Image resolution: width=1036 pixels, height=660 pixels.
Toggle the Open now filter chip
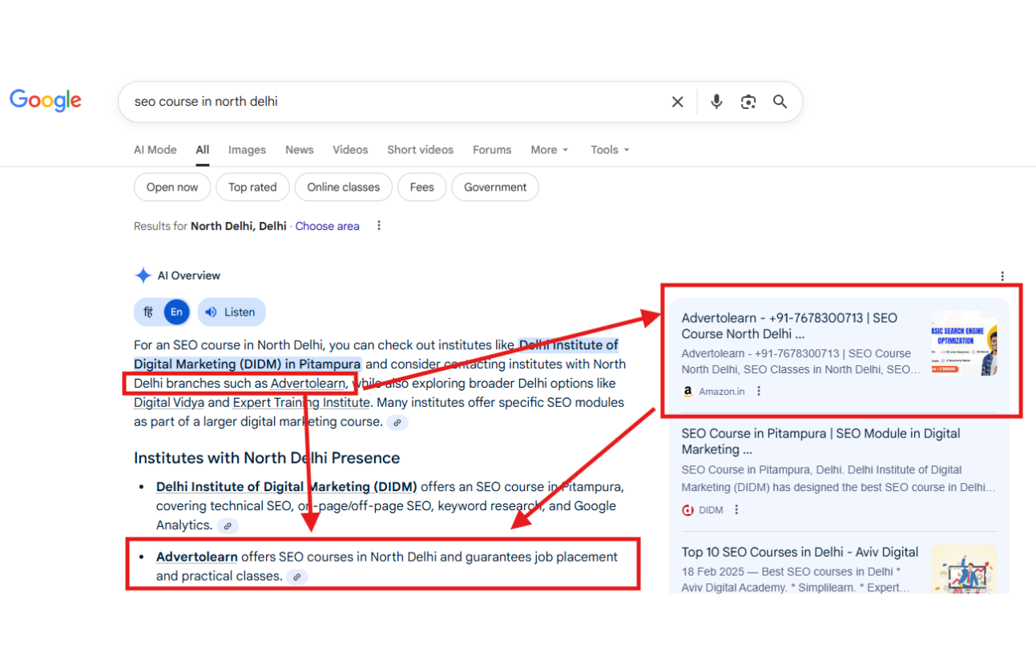coord(171,187)
